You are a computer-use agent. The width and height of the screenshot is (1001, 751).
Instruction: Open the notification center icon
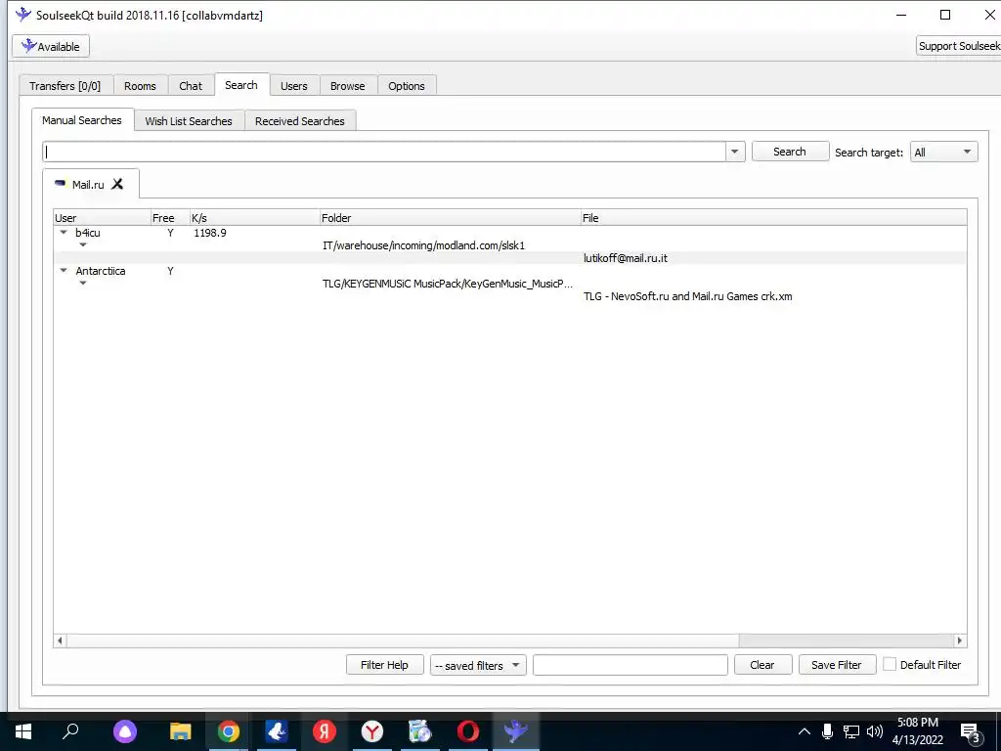pyautogui.click(x=970, y=732)
